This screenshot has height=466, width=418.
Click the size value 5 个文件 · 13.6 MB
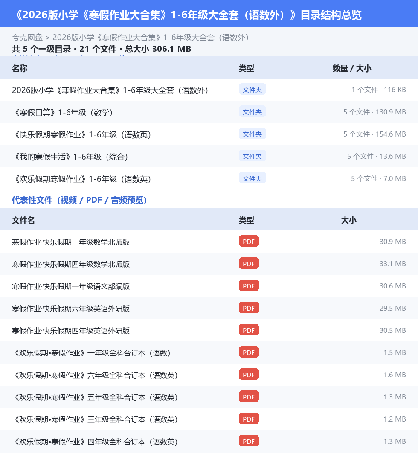pos(377,156)
